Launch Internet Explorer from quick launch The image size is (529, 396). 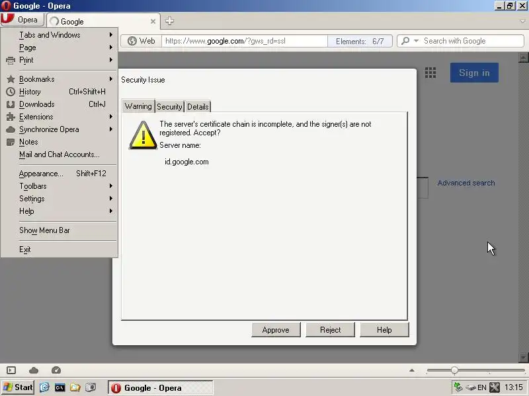(x=44, y=387)
